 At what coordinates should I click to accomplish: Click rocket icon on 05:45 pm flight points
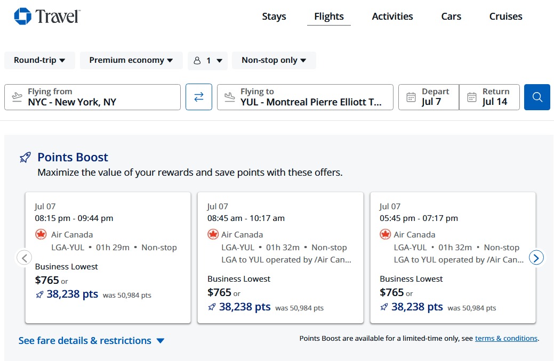click(x=384, y=307)
